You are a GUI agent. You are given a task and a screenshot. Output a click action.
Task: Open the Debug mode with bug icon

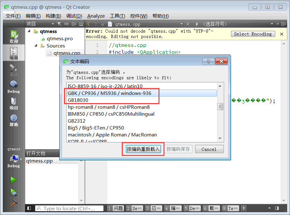[x=14, y=87]
